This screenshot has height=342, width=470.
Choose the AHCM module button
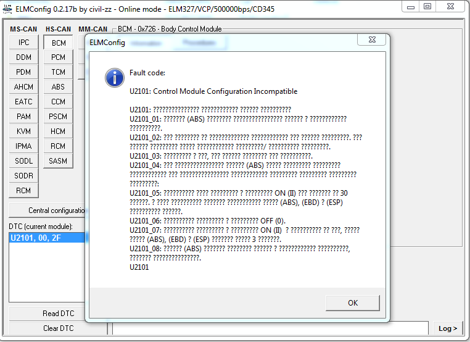coord(23,87)
